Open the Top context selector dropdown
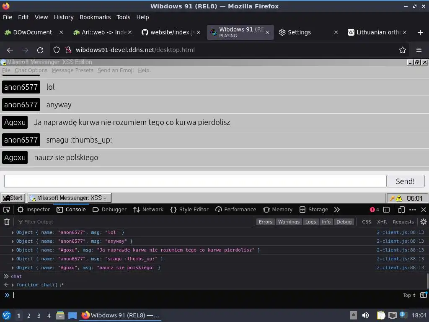The image size is (429, 322). pyautogui.click(x=409, y=295)
